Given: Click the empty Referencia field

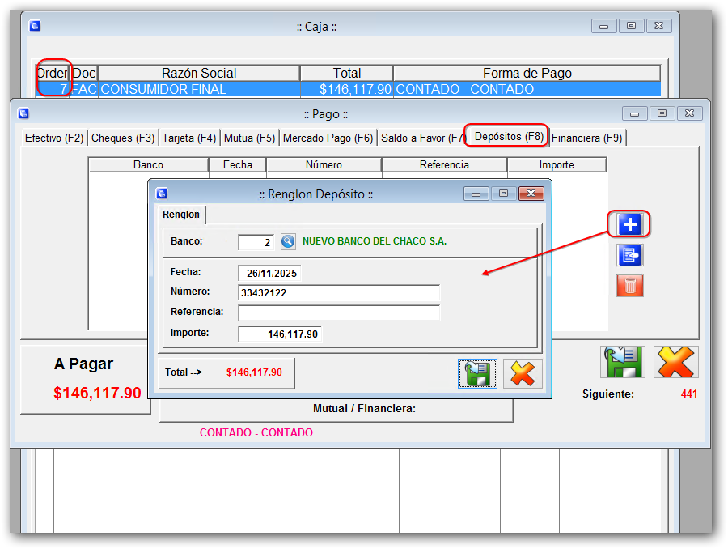Looking at the screenshot, I should pos(339,313).
